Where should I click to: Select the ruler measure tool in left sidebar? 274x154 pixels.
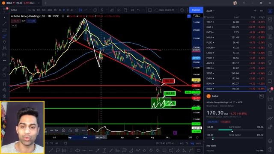(x=4, y=69)
